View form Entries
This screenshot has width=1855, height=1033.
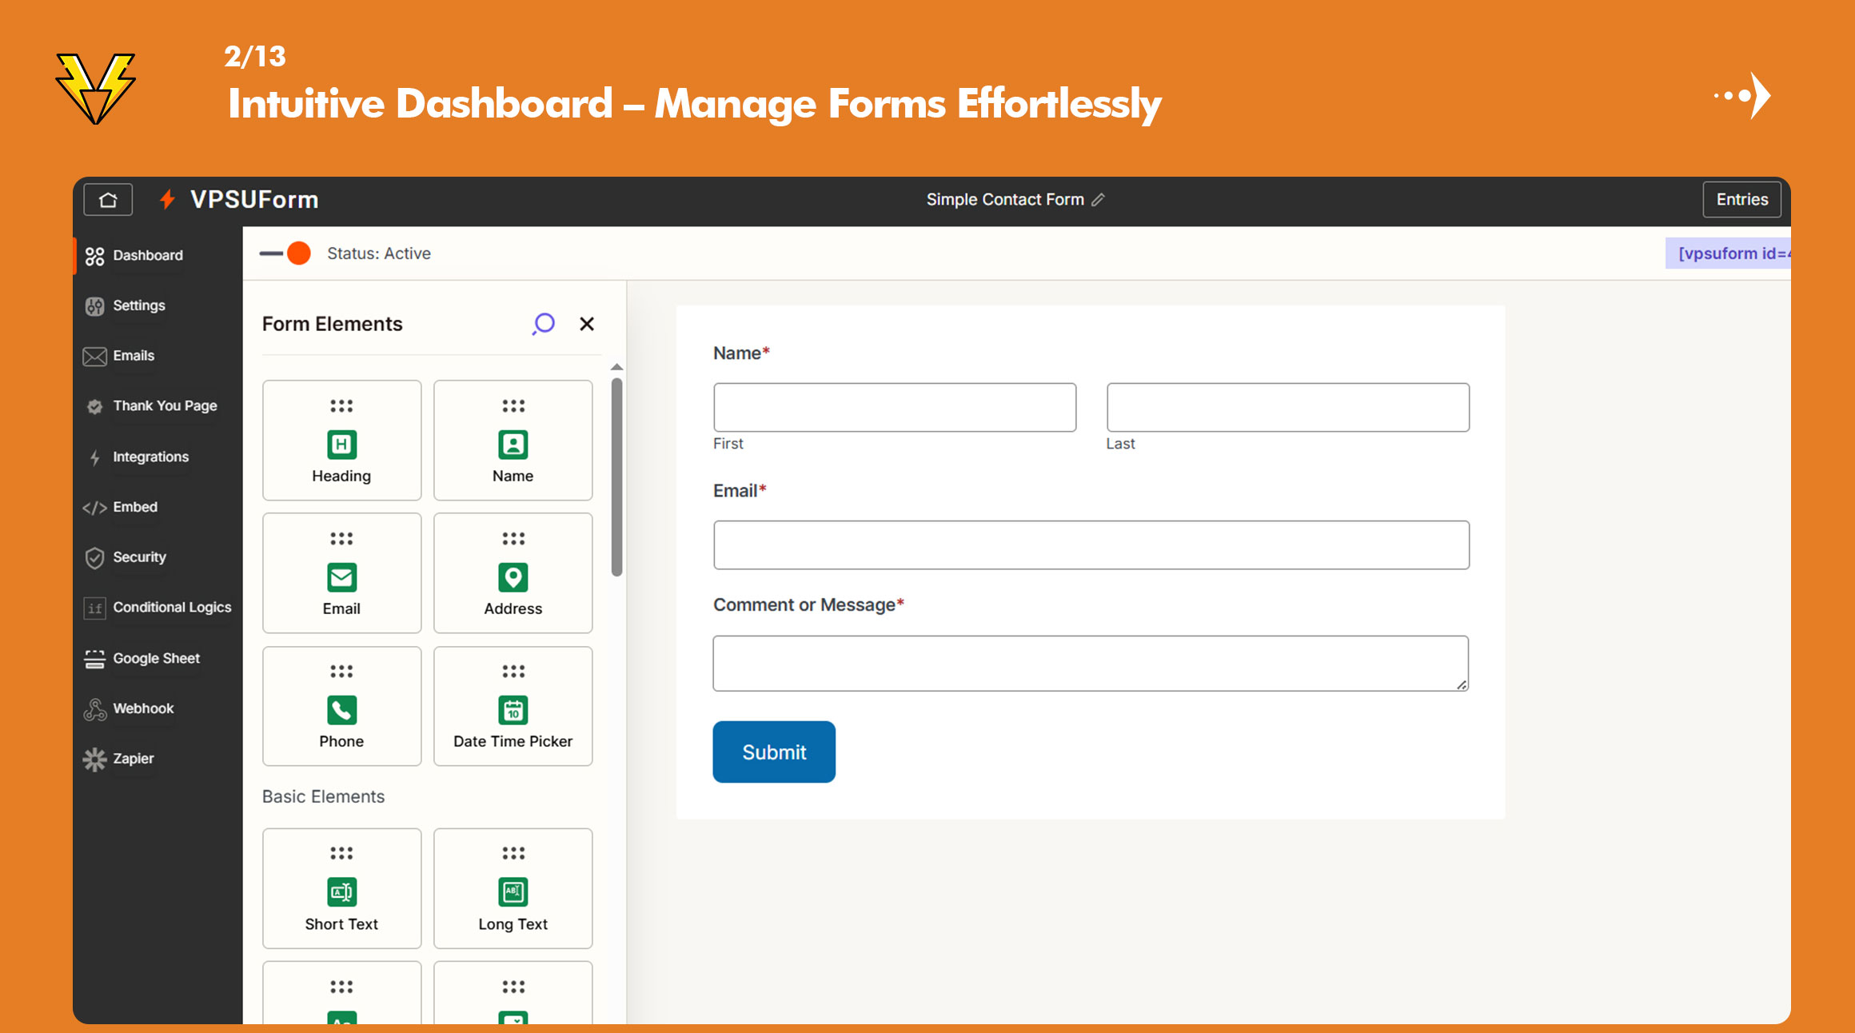coord(1741,199)
